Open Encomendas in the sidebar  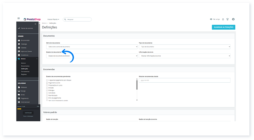[25, 40]
